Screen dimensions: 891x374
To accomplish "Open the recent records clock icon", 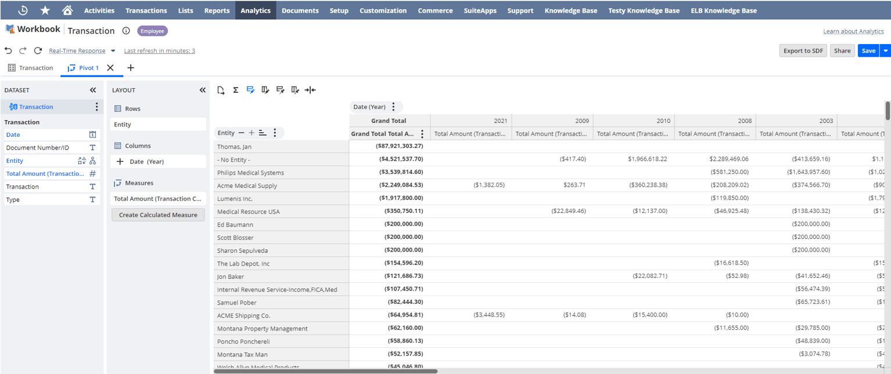I will pyautogui.click(x=23, y=10).
